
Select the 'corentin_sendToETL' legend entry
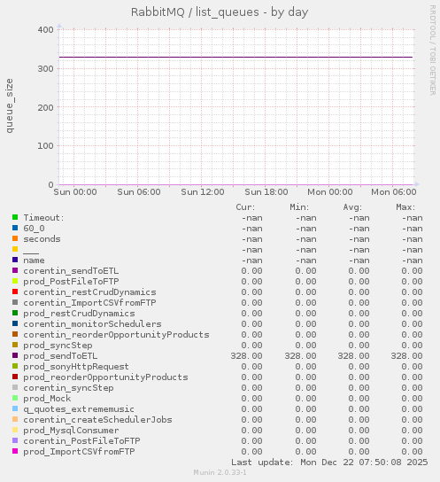point(71,271)
